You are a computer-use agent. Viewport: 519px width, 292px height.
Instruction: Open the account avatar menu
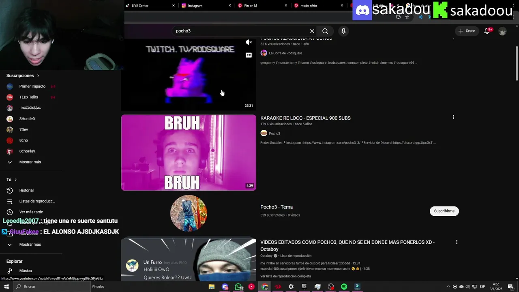[502, 31]
